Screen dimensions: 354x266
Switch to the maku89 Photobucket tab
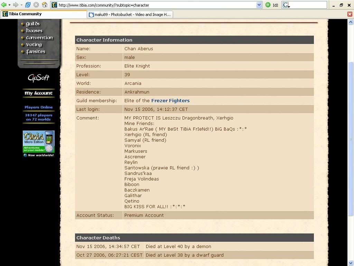point(130,15)
